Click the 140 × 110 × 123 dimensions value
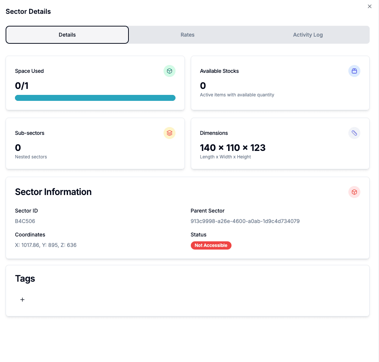This screenshot has height=362, width=379. point(233,148)
